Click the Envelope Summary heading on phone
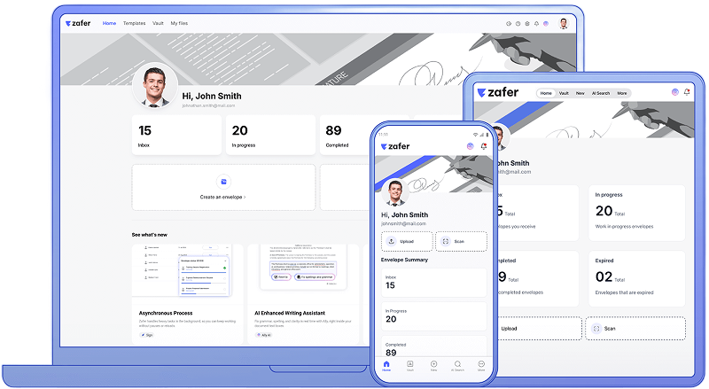 point(404,260)
